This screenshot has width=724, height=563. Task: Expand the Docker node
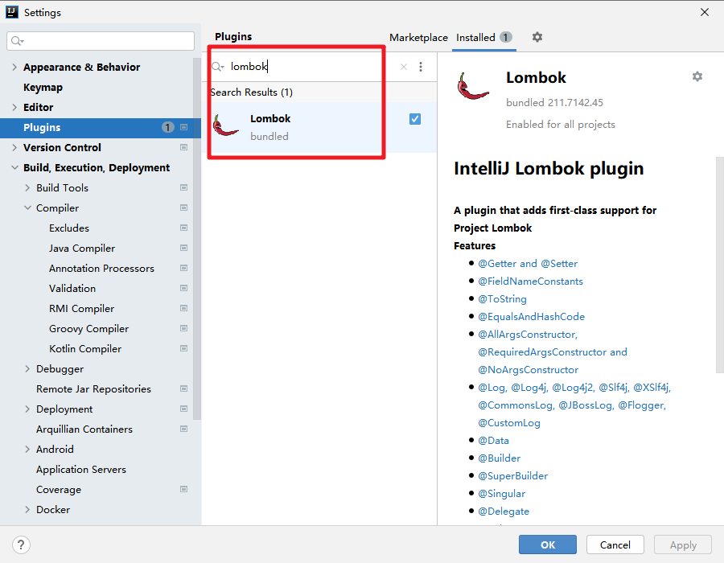pos(27,509)
